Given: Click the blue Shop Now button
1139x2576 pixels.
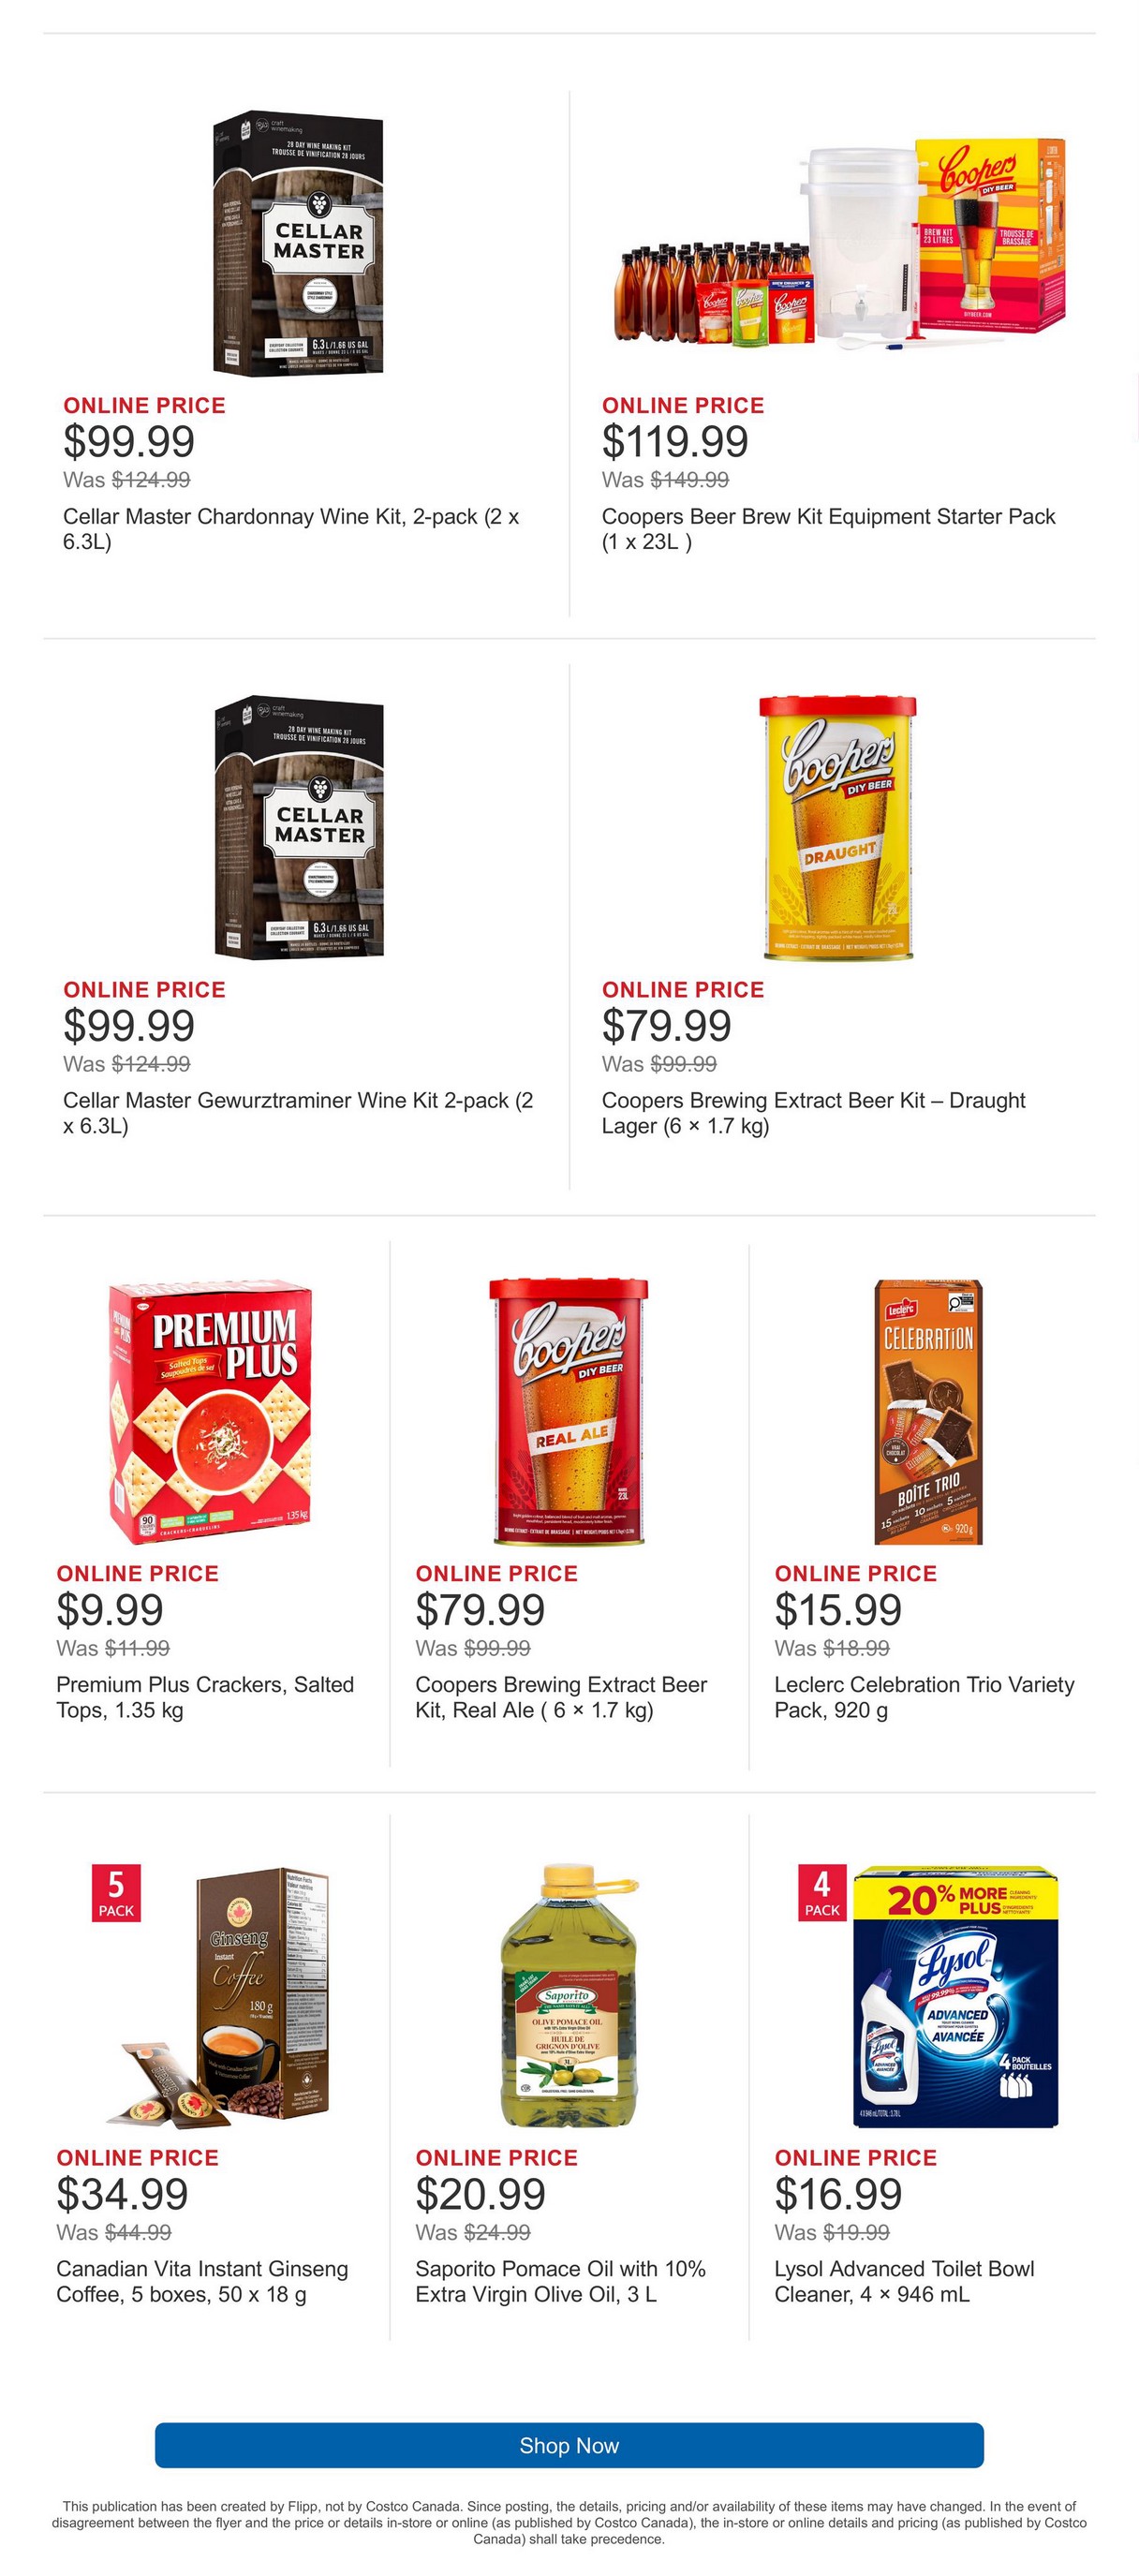Looking at the screenshot, I should [x=569, y=2445].
